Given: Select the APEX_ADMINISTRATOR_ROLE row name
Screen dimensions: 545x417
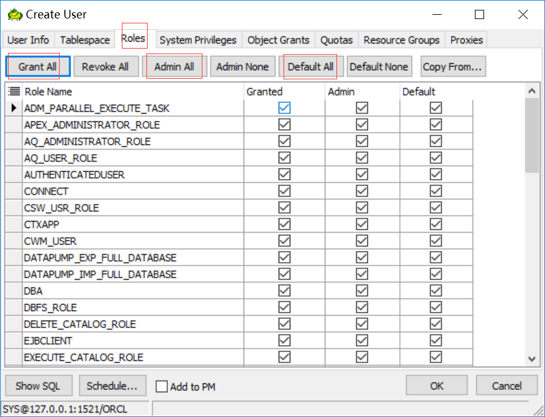Looking at the screenshot, I should (92, 125).
